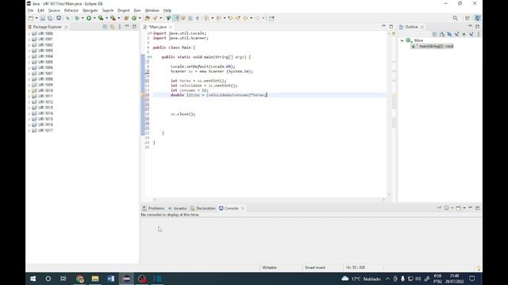Viewport: 508px width, 285px height.
Task: Click the editor vertical scrollbar
Action: tap(389, 113)
